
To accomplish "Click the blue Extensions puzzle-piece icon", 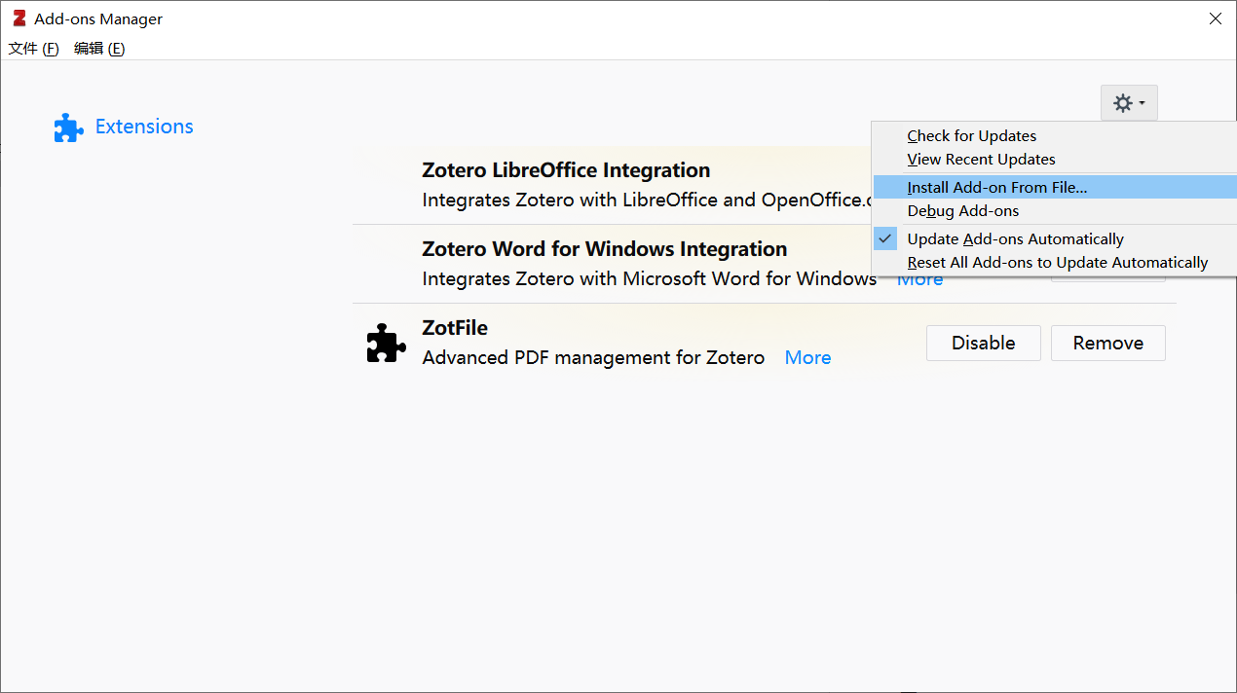I will [68, 128].
